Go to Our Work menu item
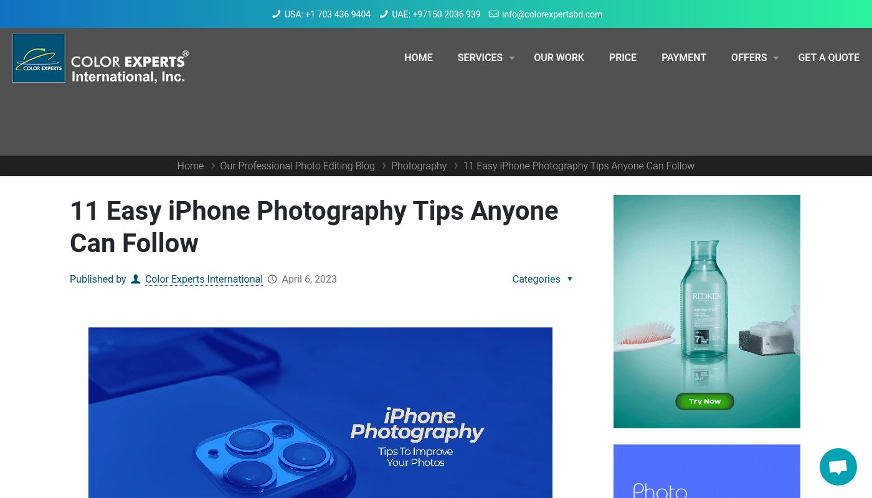Image resolution: width=872 pixels, height=498 pixels. coord(559,57)
